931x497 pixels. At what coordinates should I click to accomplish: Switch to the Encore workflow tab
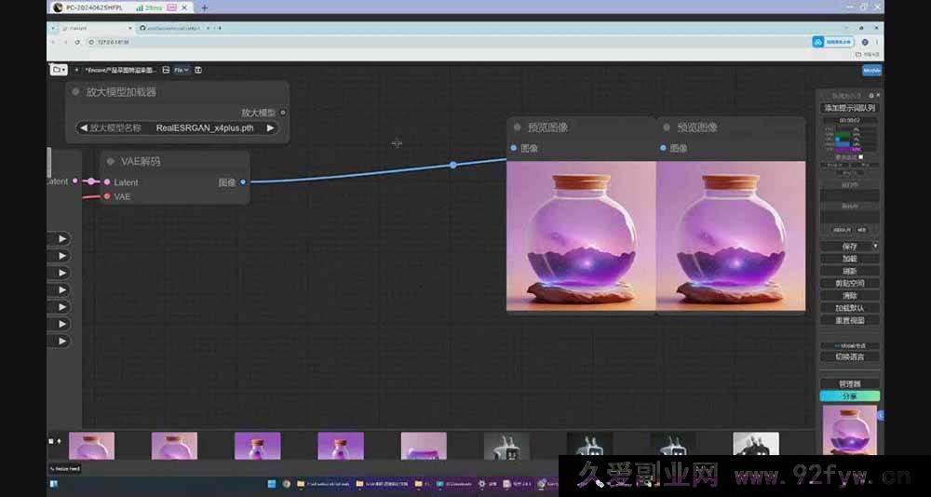[121, 70]
